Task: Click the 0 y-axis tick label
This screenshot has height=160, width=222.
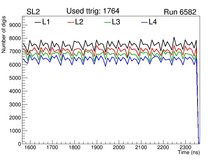Action: pyautogui.click(x=19, y=144)
